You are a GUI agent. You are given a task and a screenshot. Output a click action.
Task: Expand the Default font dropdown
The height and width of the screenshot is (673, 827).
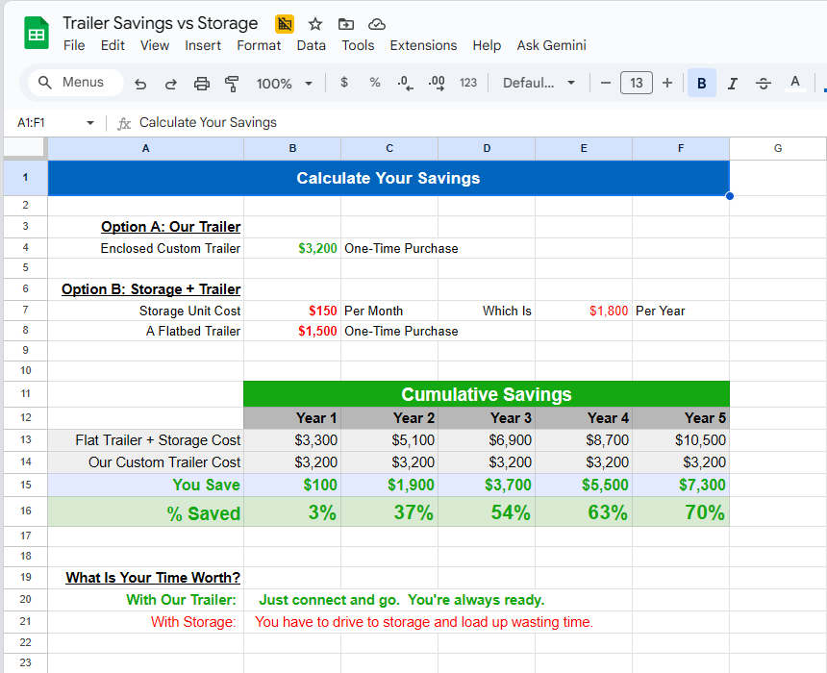539,84
